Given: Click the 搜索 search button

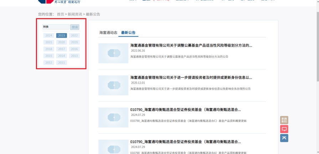Looking at the screenshot, I should 74,27.
